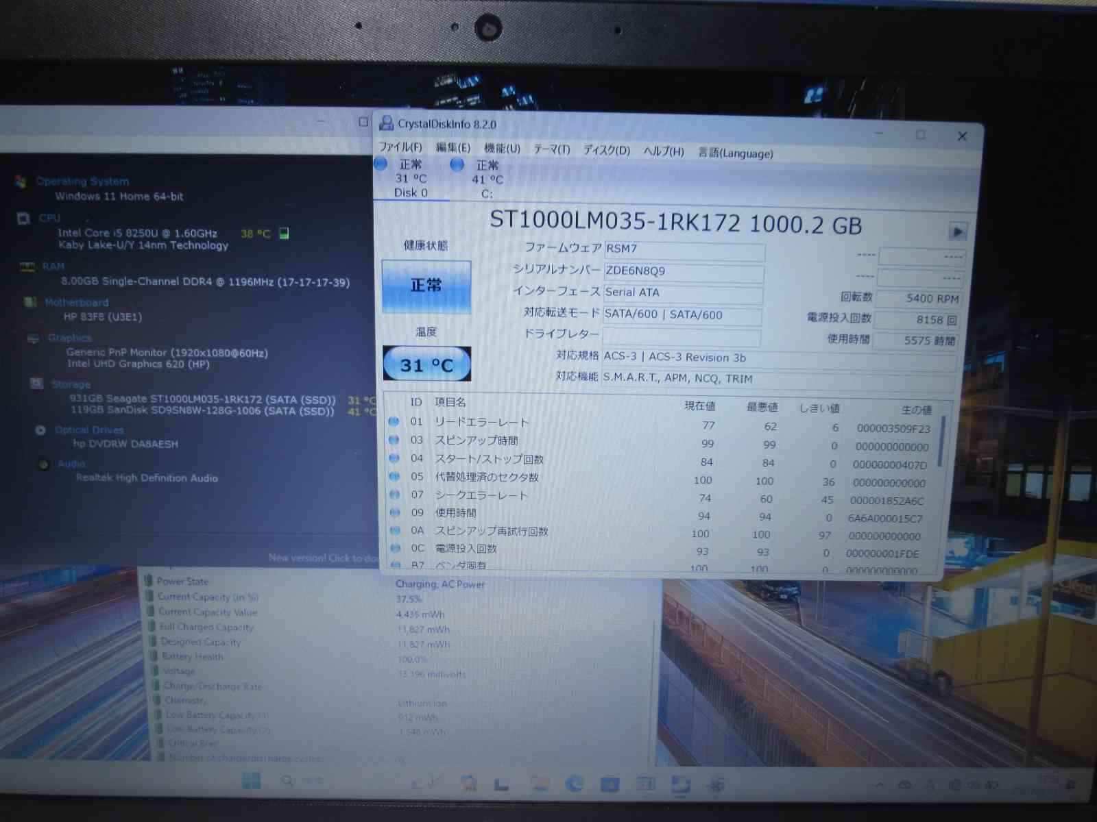1097x822 pixels.
Task: Click raw value 6A6A000015C7 in the 使用時間 row
Action: [x=885, y=519]
